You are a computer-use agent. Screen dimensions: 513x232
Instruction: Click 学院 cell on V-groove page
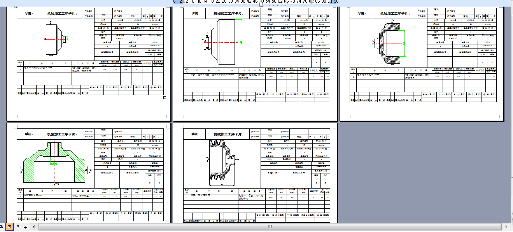195,134
